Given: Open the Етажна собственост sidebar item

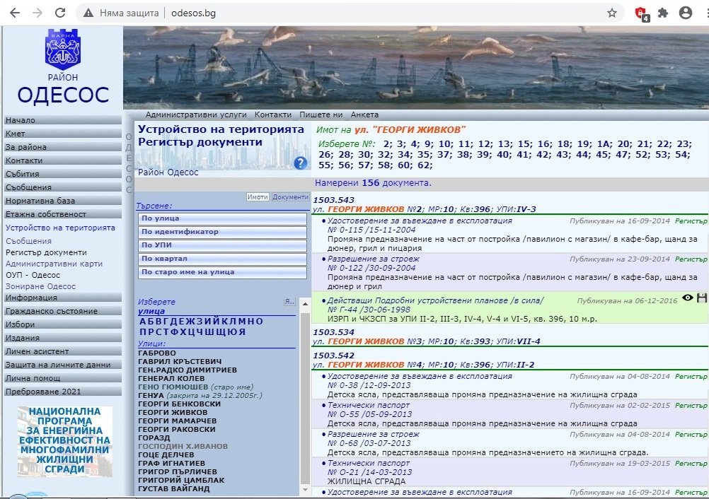Looking at the screenshot, I should 46,214.
